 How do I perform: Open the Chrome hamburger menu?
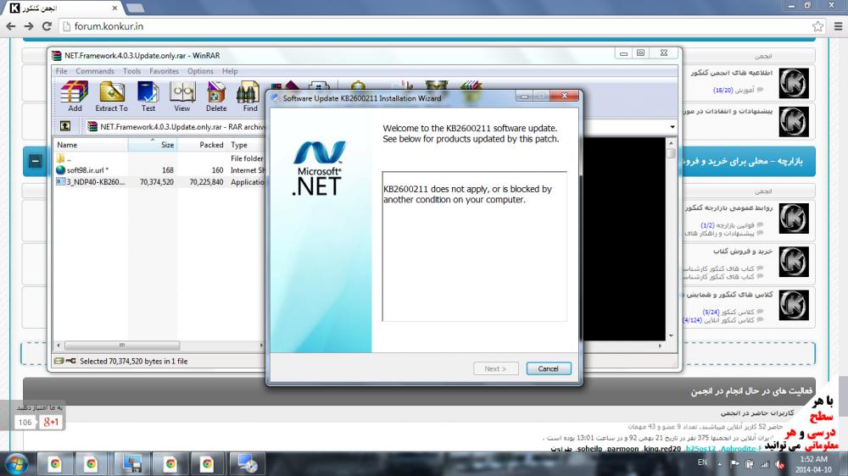coord(838,26)
